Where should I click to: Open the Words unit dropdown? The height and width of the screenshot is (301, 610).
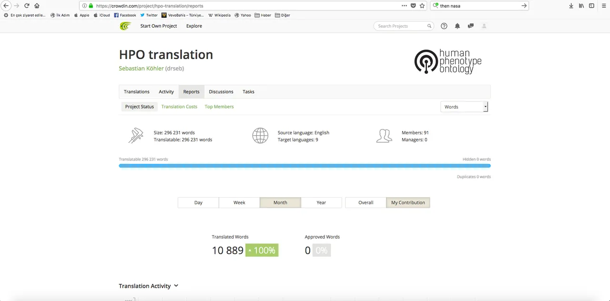tap(464, 107)
